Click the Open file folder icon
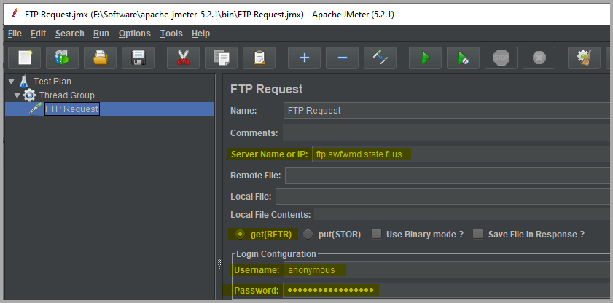Viewport: 613px width, 303px height. (100, 58)
